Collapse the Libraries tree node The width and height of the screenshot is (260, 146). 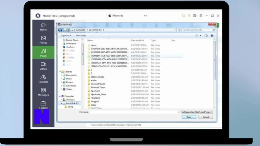point(60,72)
